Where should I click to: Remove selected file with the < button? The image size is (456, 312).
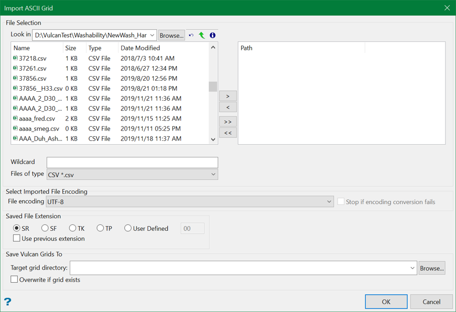pos(227,107)
